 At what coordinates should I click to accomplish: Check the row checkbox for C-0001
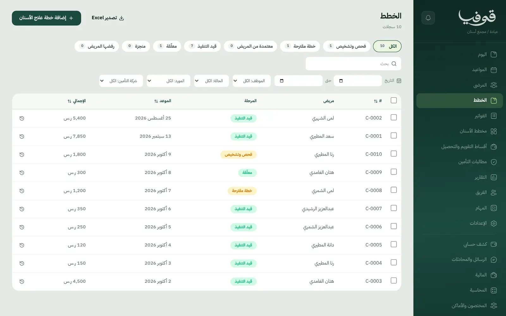click(x=394, y=135)
